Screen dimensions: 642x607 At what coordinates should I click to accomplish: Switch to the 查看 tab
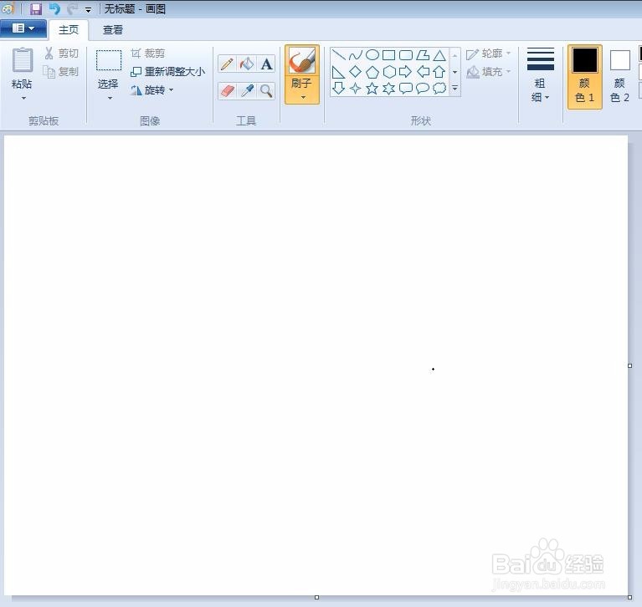point(113,30)
